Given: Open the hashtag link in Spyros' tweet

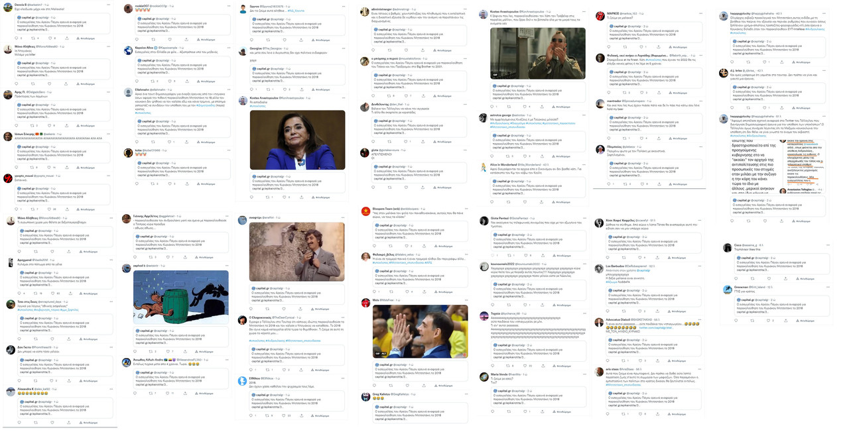Looking at the screenshot, I should (x=296, y=11).
